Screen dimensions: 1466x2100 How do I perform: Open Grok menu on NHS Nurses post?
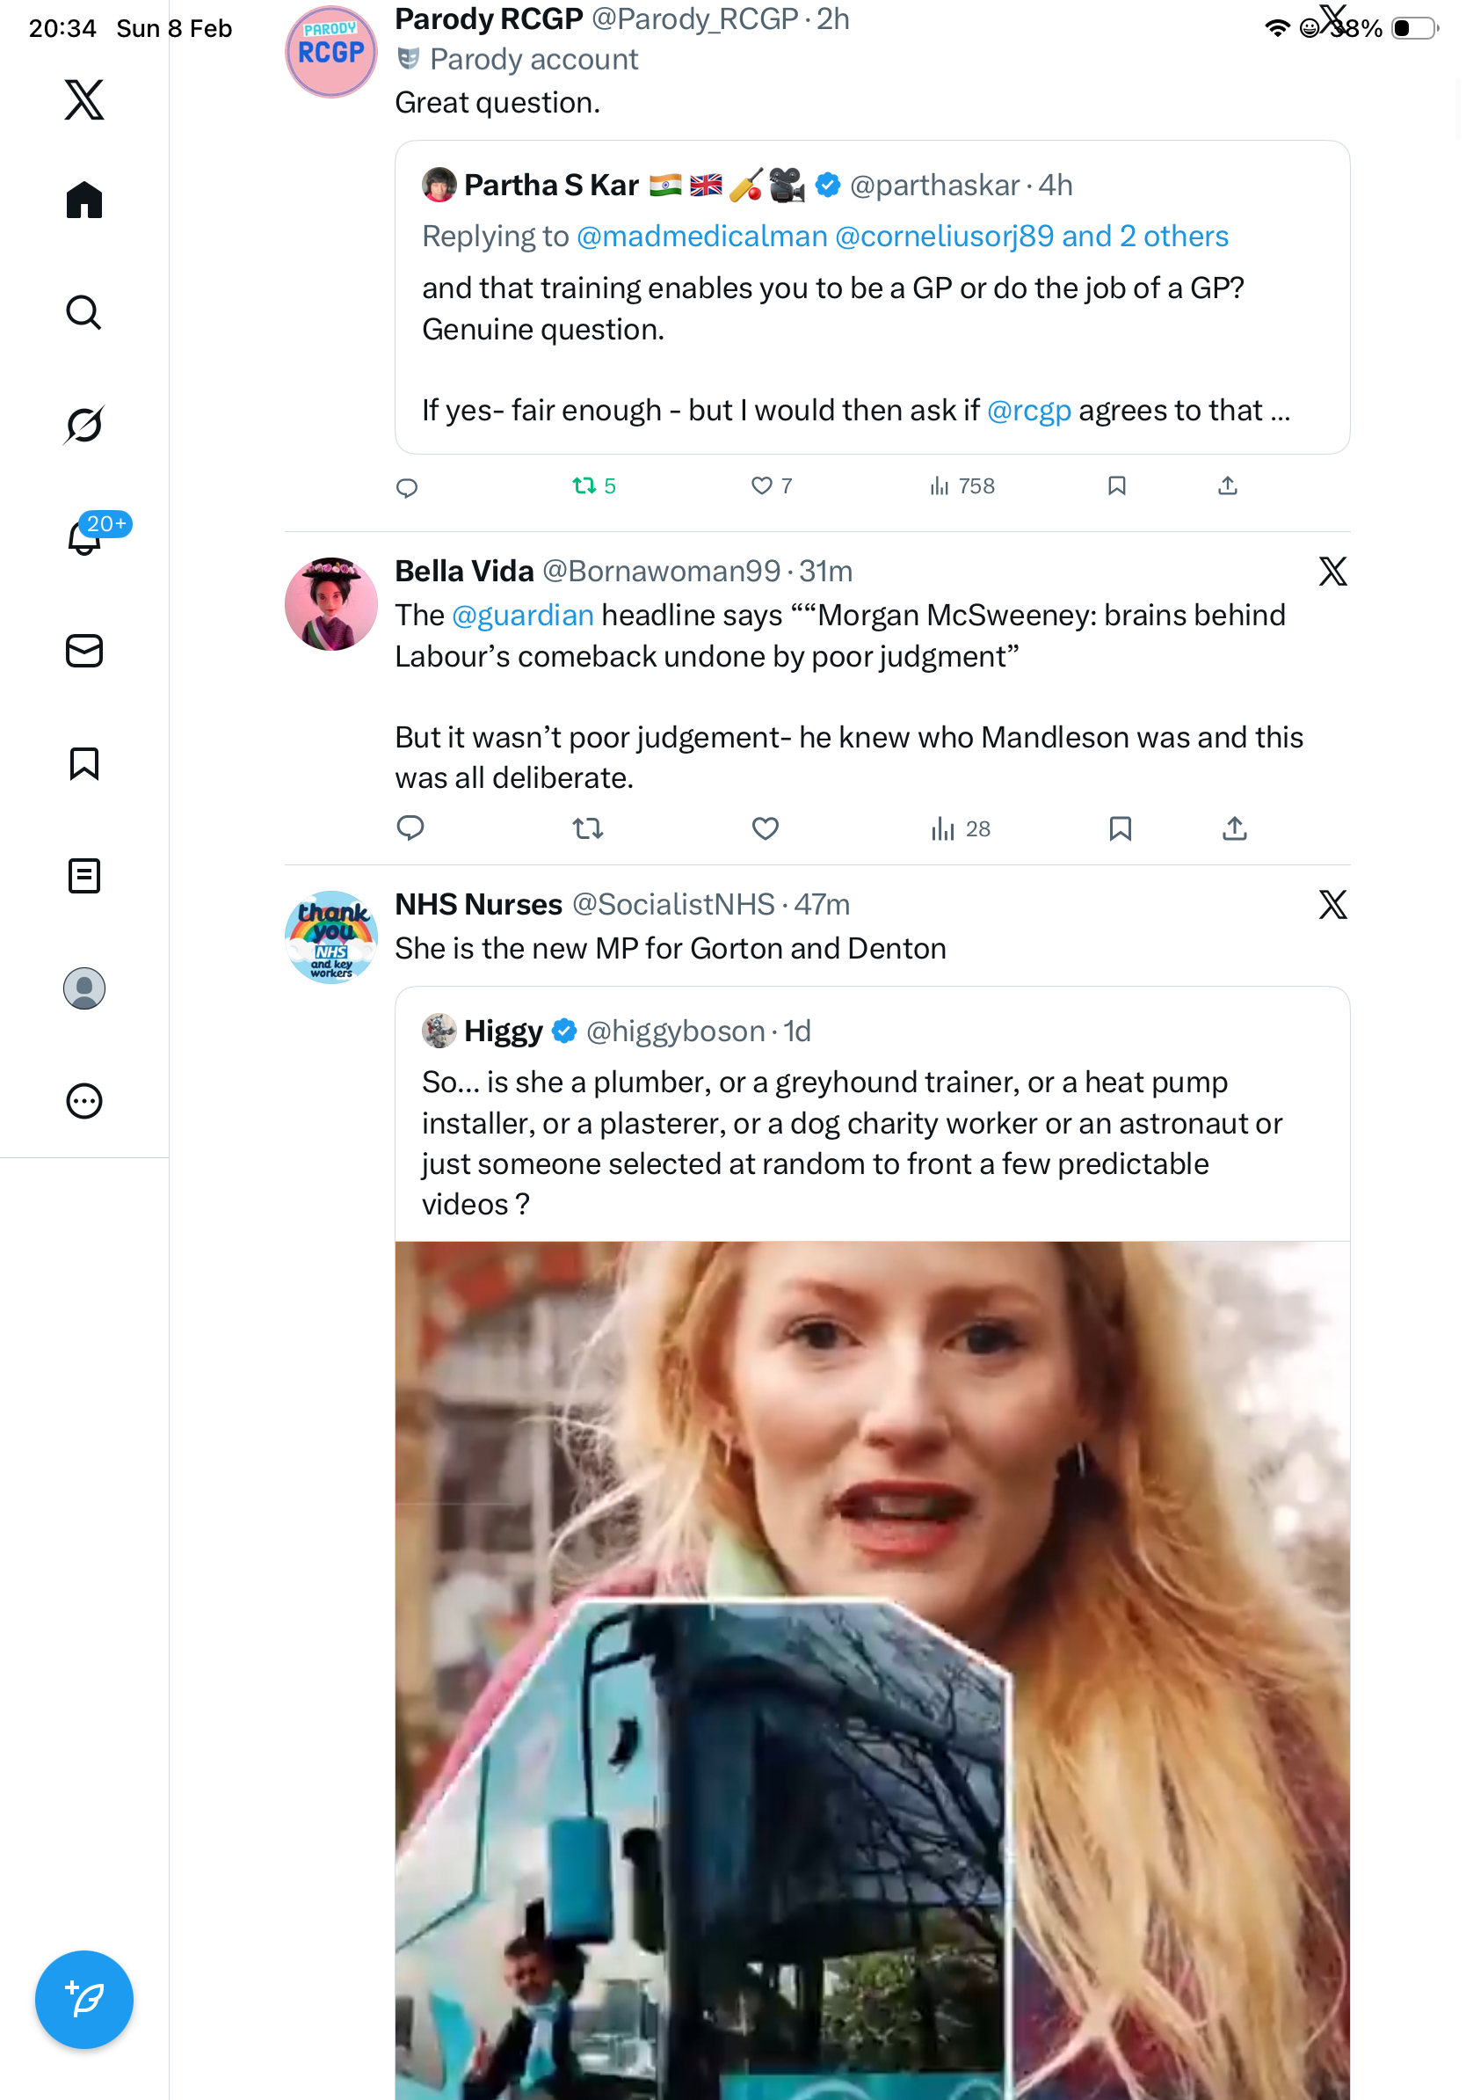click(x=1332, y=905)
